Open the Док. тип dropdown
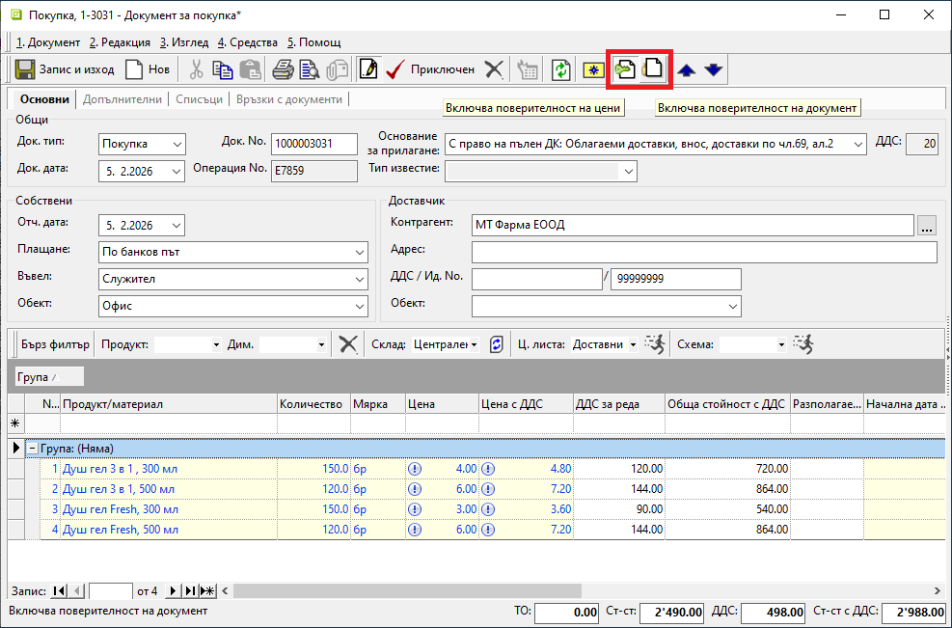The image size is (952, 628). [176, 144]
